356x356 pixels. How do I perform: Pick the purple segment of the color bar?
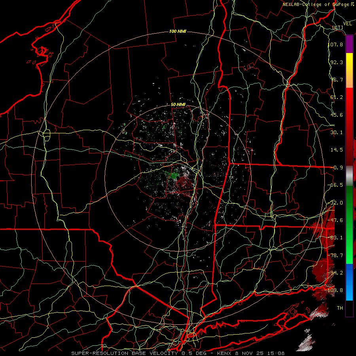coord(349,44)
